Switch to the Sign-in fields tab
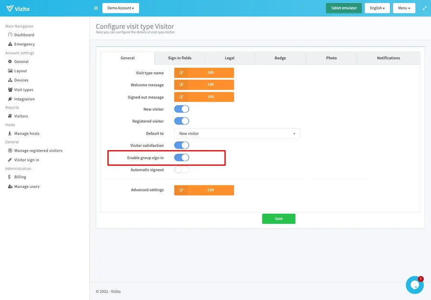The image size is (431, 300). coord(180,58)
